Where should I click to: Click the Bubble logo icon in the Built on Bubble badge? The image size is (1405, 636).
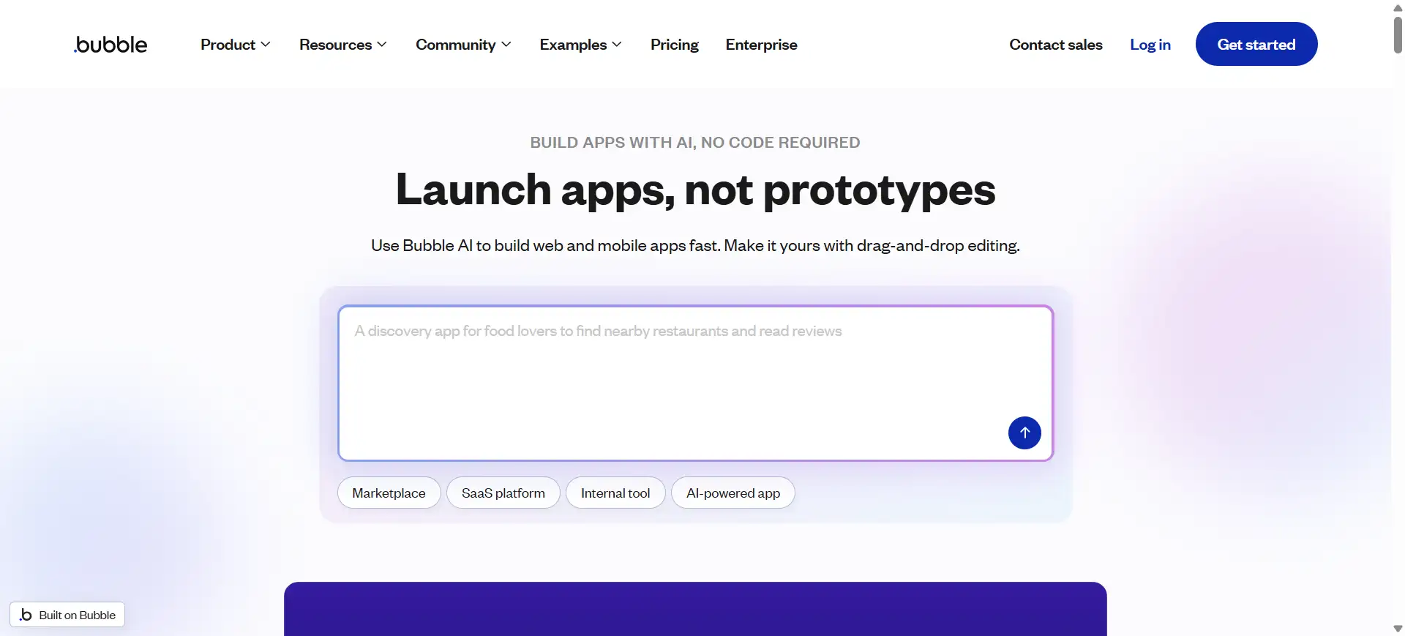pos(26,615)
